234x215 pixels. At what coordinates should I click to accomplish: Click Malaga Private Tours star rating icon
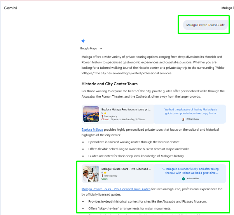[x=105, y=173]
